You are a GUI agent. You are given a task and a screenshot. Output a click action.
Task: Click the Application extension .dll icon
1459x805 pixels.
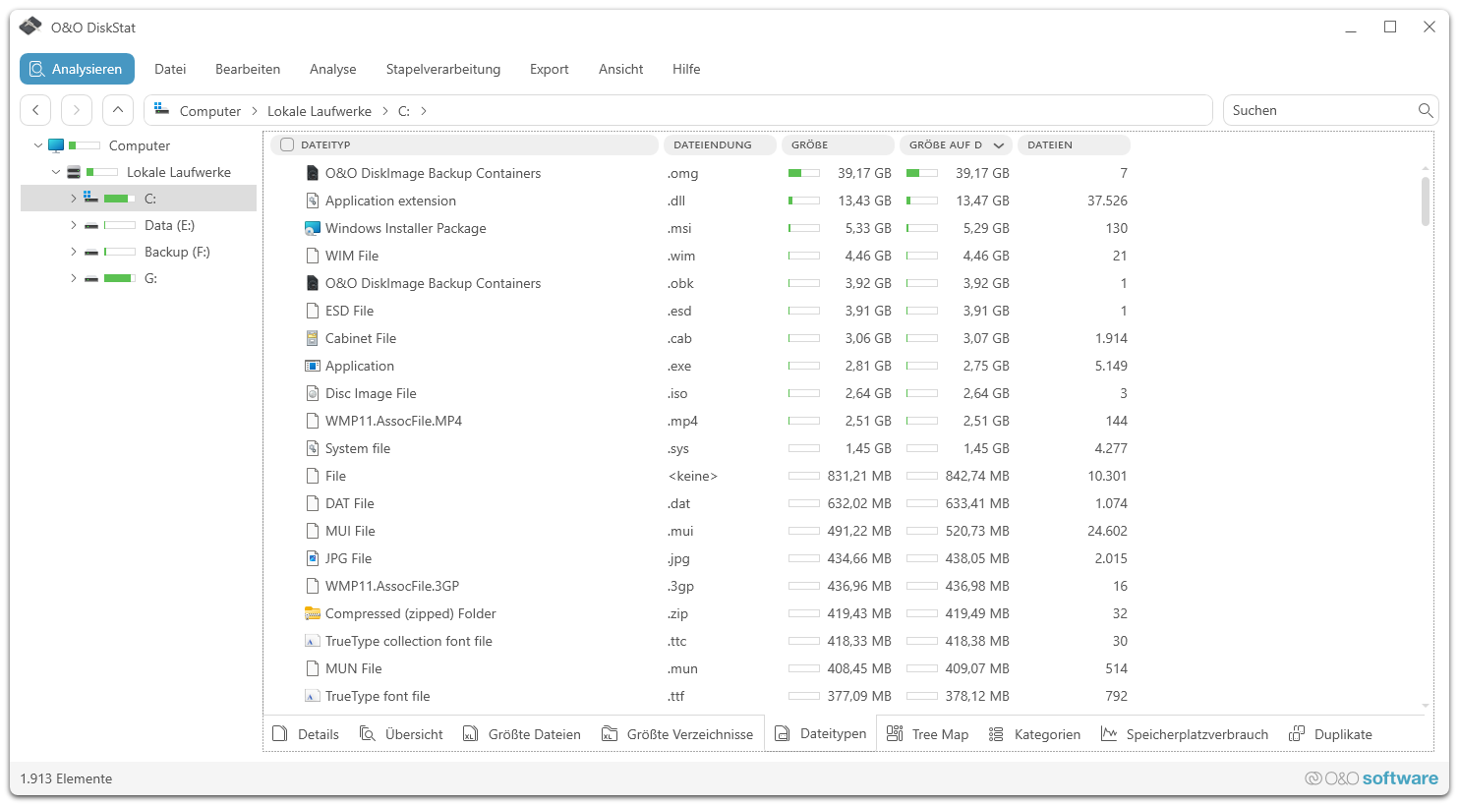tap(313, 201)
